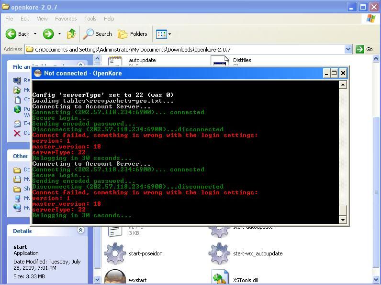
Task: Collapse the File and Folder Tasks panel
Action: tap(81, 64)
